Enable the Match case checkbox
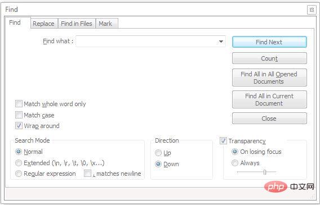320x205 pixels. tap(19, 115)
